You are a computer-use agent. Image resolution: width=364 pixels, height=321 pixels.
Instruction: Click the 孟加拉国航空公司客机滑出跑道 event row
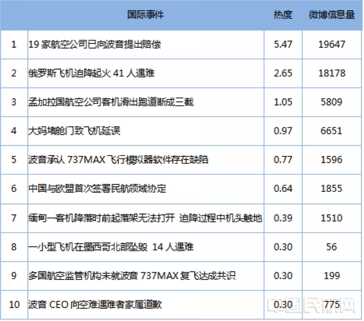tap(111, 102)
